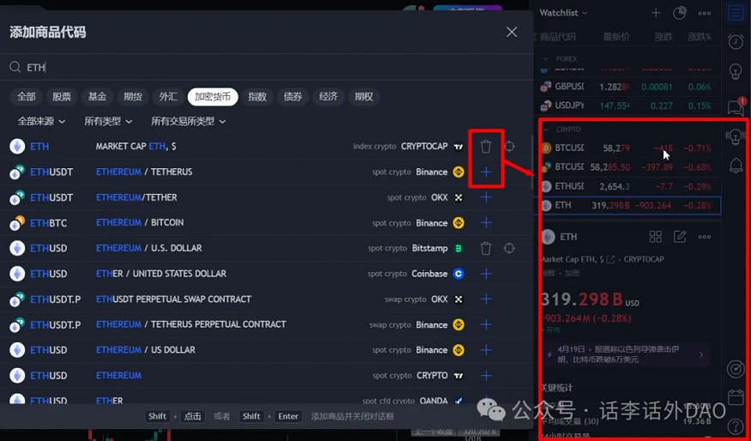
Task: Select ETHEREUM / TETHERUS PERPETUAL CONTRACT result
Action: pos(265,324)
